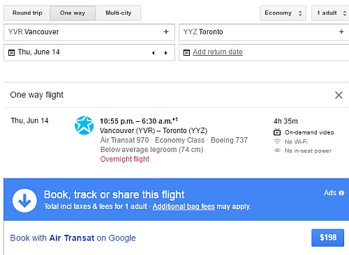
Task: Open the Additional bag fees link
Action: click(184, 206)
